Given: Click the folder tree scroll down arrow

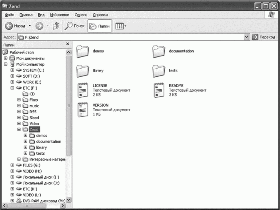Looking at the screenshot, I should [68, 200].
